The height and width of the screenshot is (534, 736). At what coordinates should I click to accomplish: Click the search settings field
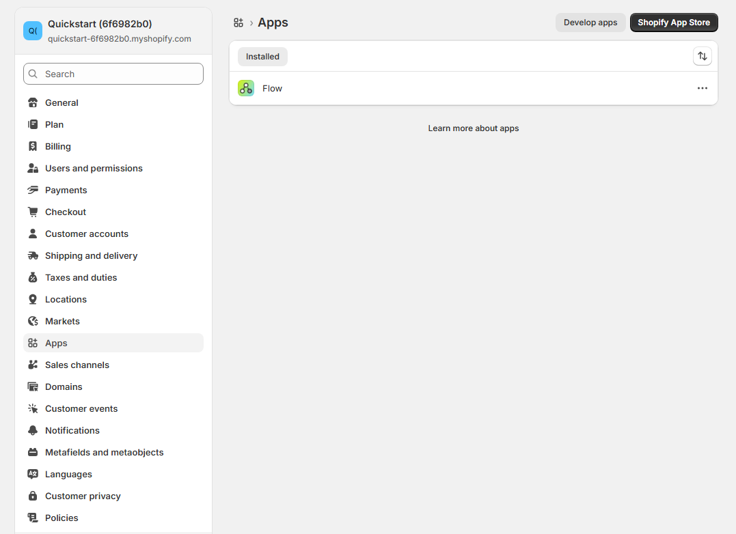[x=113, y=74]
